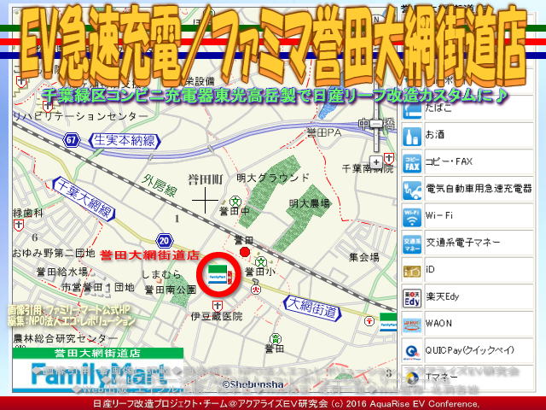The width and height of the screenshot is (546, 410).
Task: Click the 明大農場 map label
Action: [309, 204]
